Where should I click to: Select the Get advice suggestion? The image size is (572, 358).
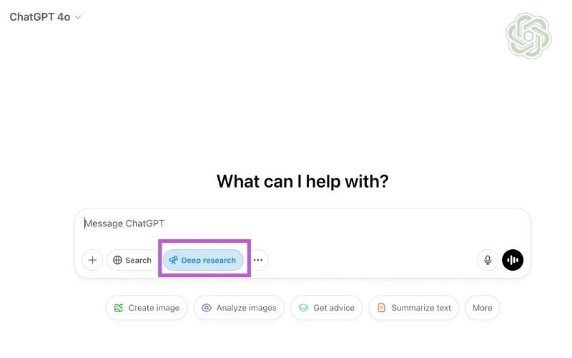[x=326, y=308]
